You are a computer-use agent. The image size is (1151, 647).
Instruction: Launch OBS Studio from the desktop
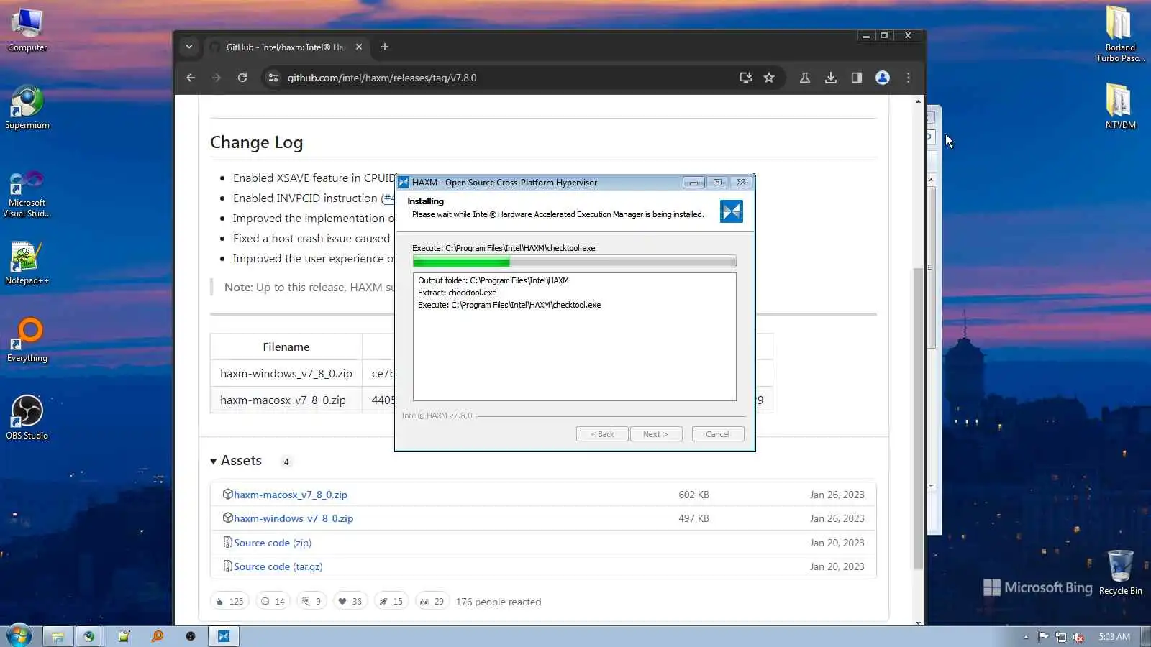tap(27, 418)
